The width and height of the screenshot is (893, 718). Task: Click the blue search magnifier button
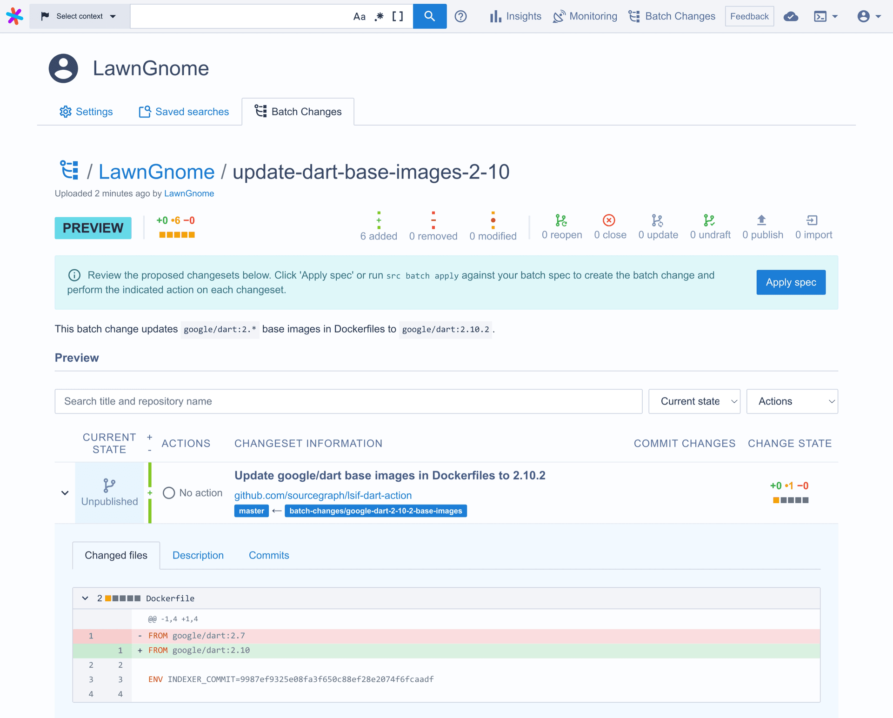click(430, 16)
